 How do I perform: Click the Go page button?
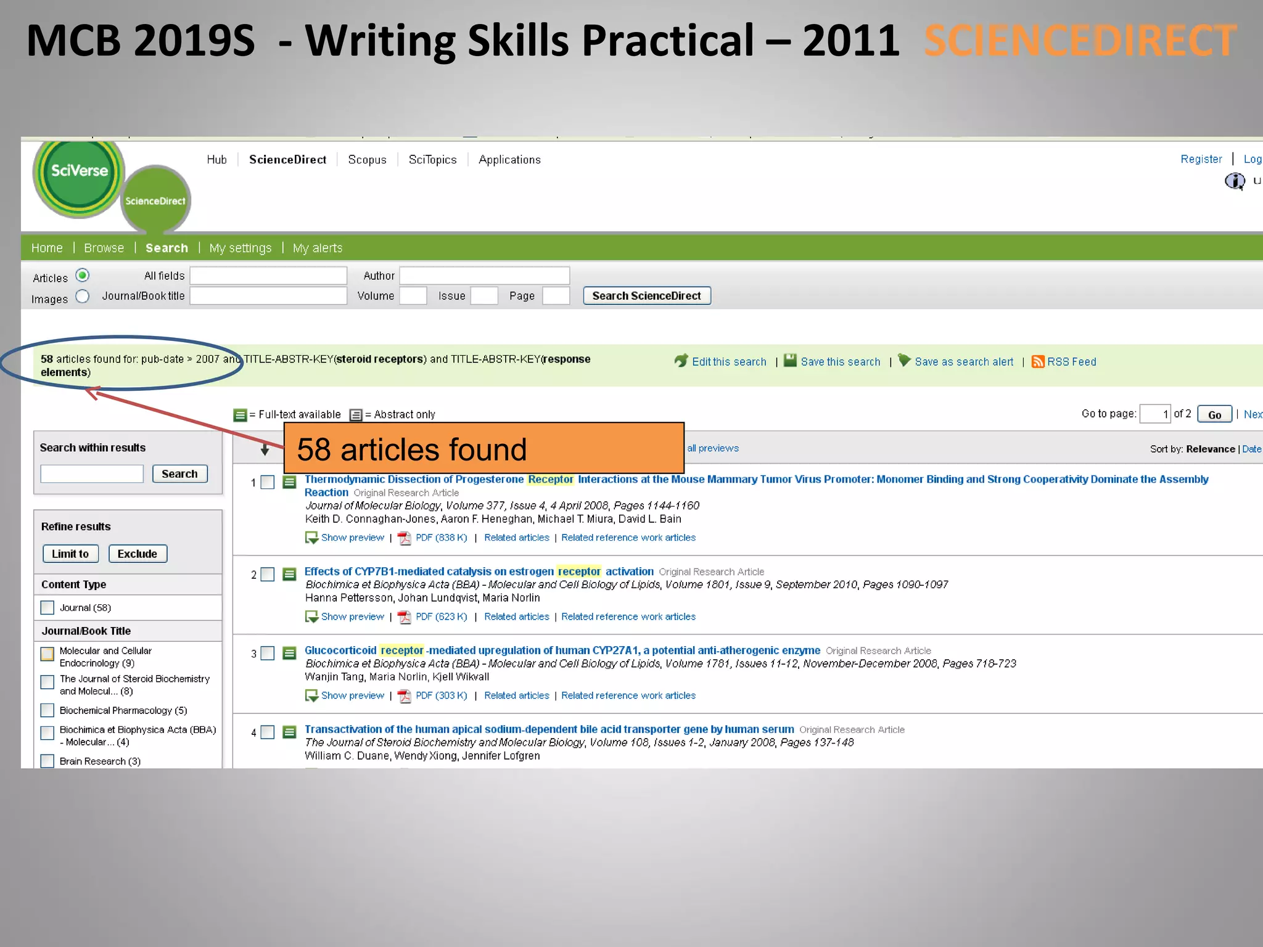pos(1214,414)
